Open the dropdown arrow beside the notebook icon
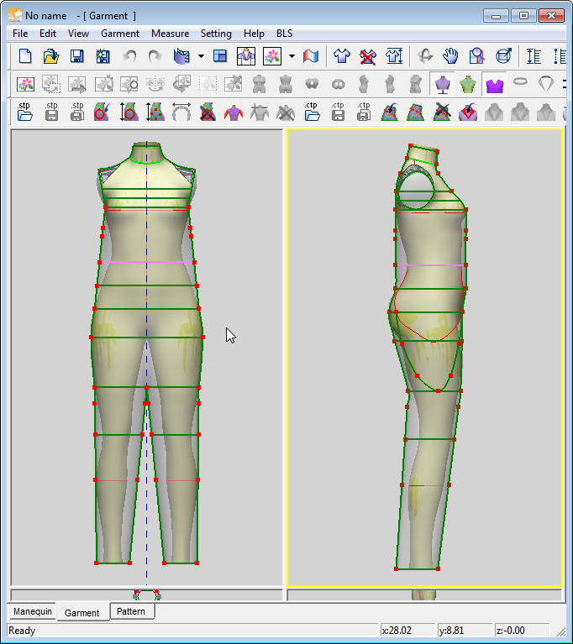Image resolution: width=573 pixels, height=644 pixels. click(x=201, y=56)
